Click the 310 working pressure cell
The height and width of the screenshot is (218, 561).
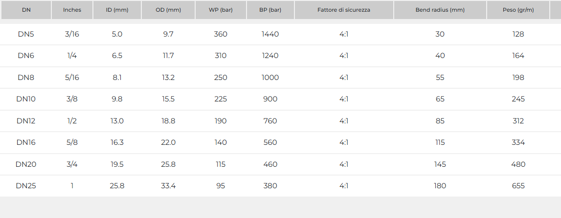221,56
